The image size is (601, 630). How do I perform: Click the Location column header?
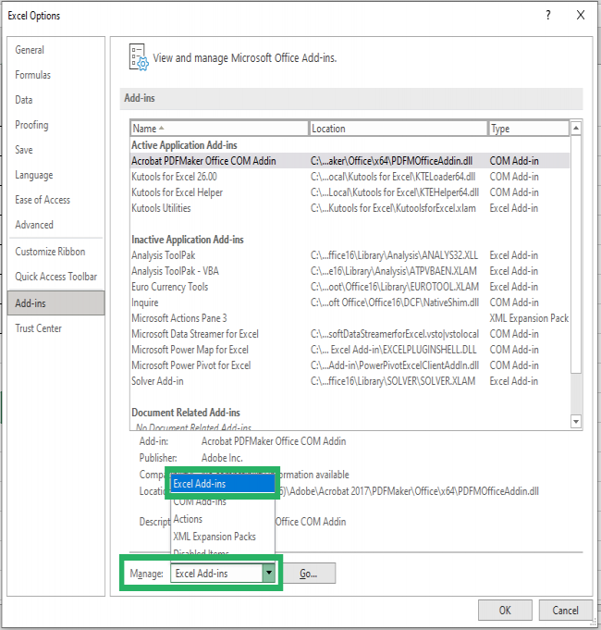(398, 129)
